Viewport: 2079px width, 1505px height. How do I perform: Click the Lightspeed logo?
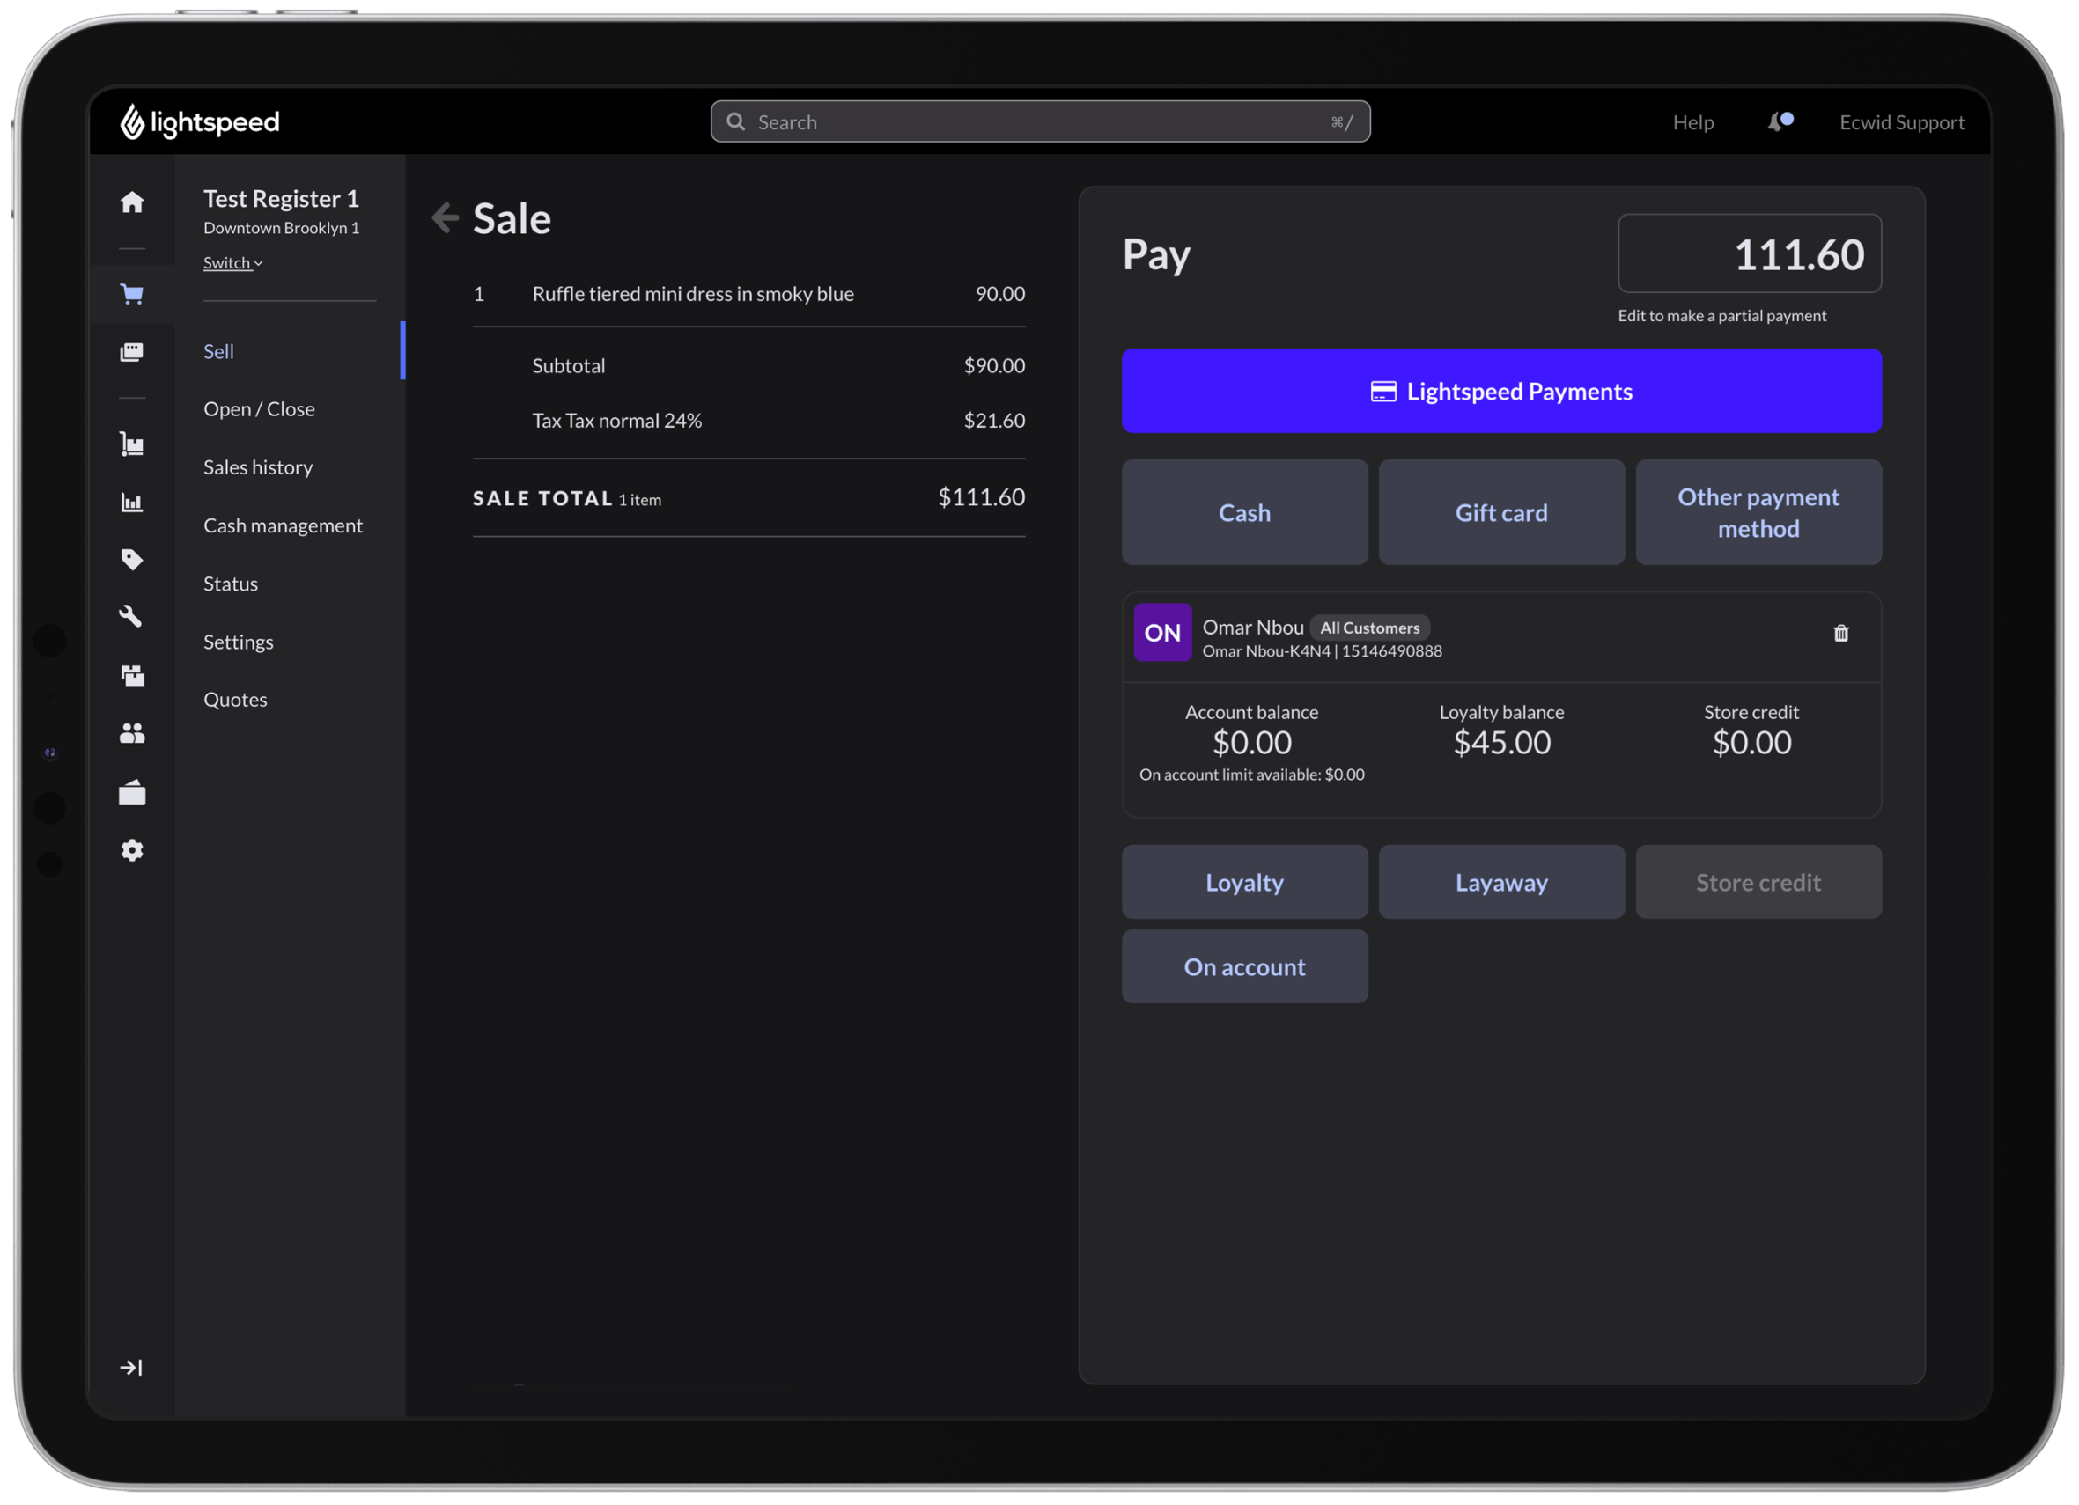(200, 121)
